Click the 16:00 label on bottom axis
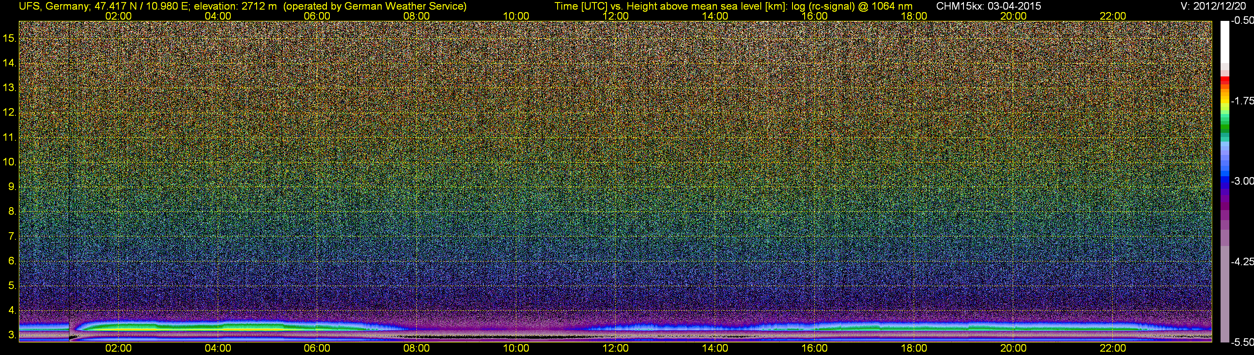This screenshot has width=1254, height=355. (x=814, y=348)
